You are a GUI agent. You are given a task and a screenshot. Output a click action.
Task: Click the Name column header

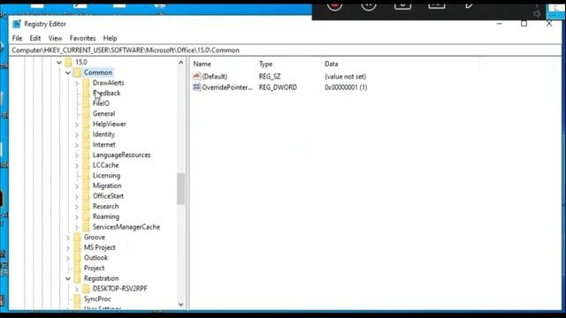pyautogui.click(x=223, y=64)
